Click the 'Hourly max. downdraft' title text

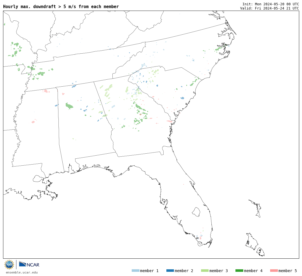(x=61, y=6)
